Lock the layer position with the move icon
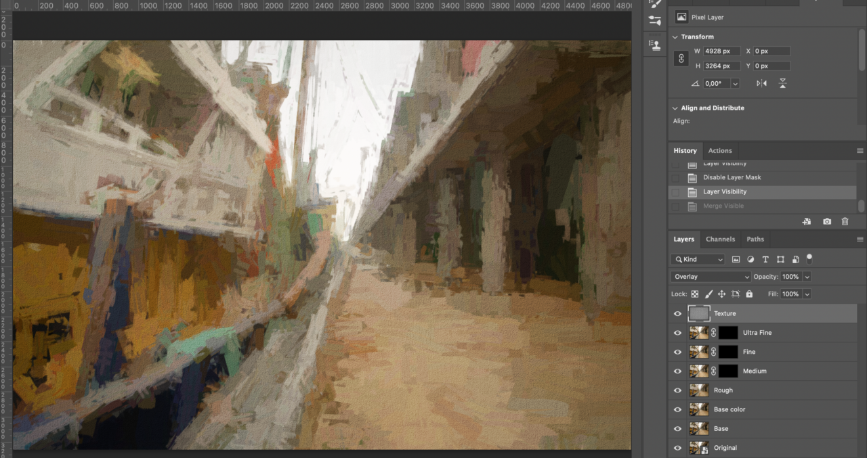 tap(721, 294)
